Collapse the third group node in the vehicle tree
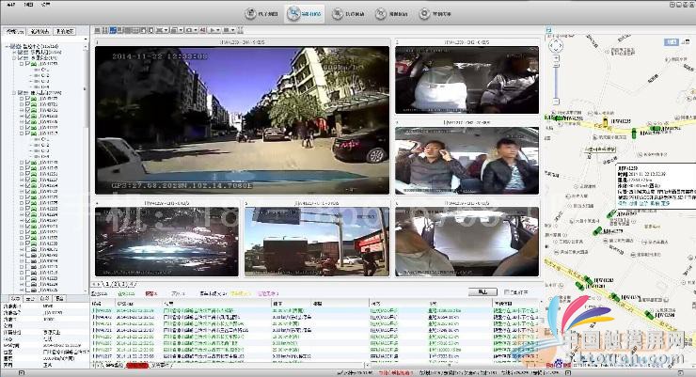The height and width of the screenshot is (377, 696). click(x=14, y=93)
